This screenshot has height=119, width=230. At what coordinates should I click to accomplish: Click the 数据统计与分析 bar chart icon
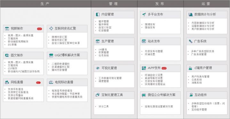[x=191, y=14]
